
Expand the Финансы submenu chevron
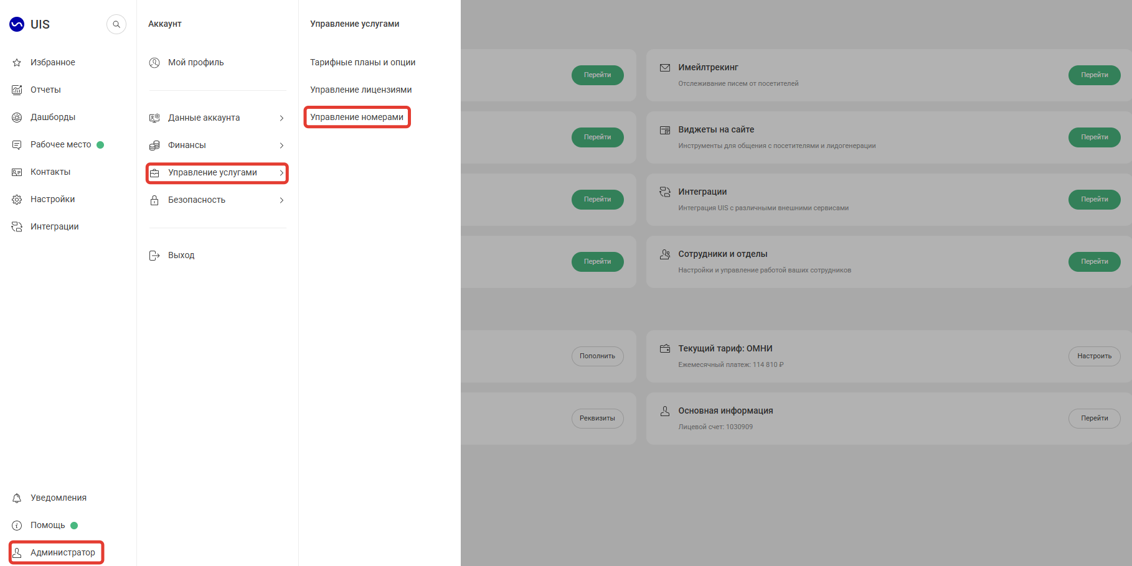pyautogui.click(x=281, y=145)
